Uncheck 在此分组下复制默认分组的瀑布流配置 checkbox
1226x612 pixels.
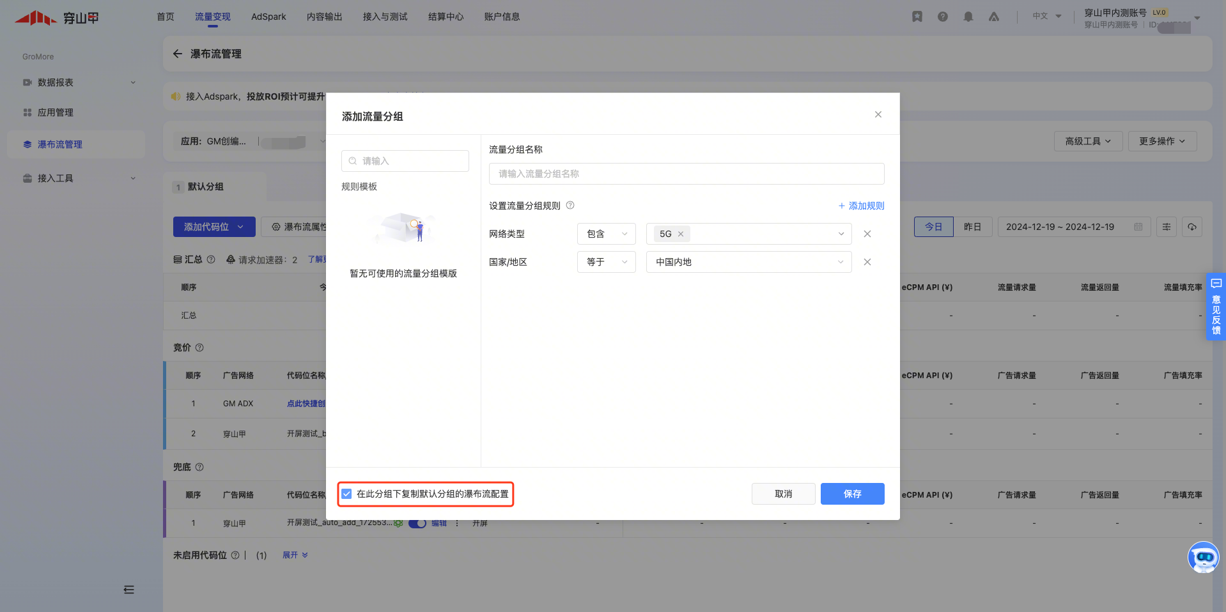(346, 494)
